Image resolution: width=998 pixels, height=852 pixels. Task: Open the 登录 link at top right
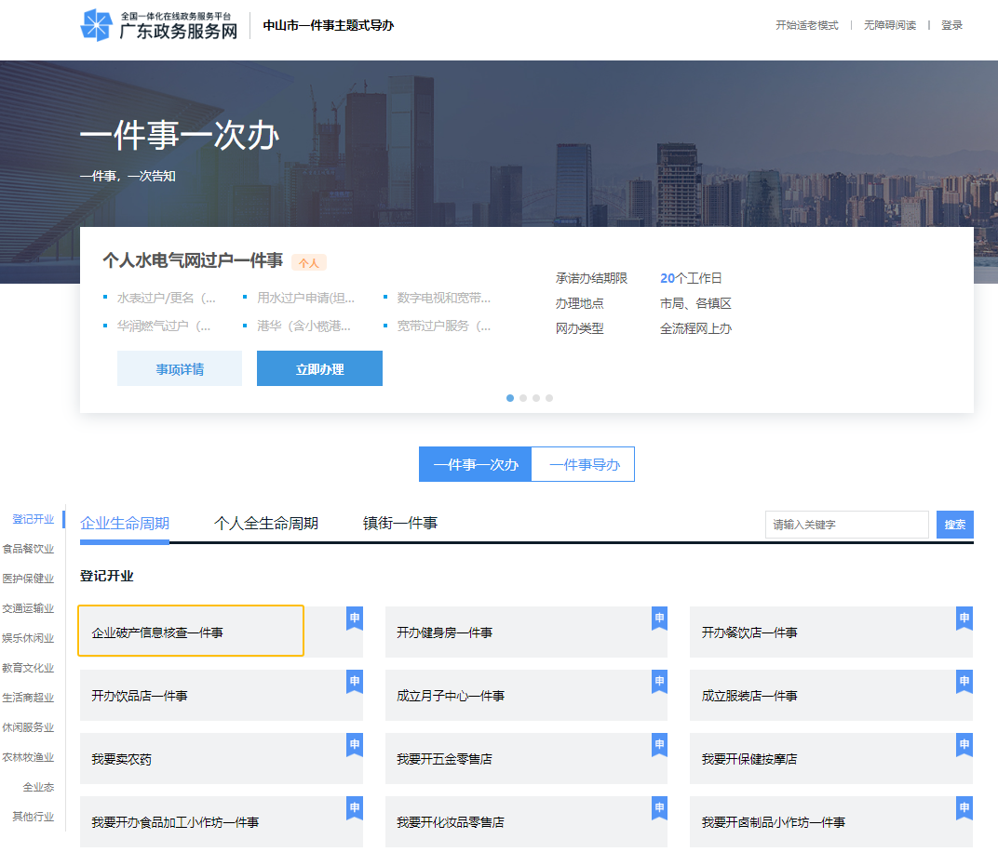(x=951, y=25)
